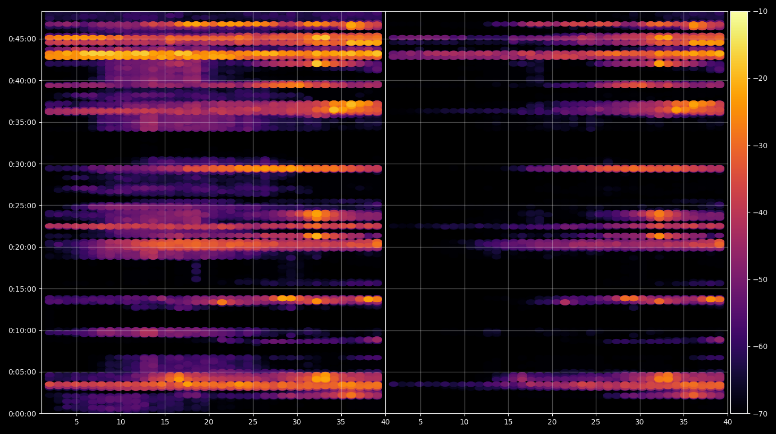
Task: Click the −30 colorbar tick label
Action: click(x=760, y=146)
